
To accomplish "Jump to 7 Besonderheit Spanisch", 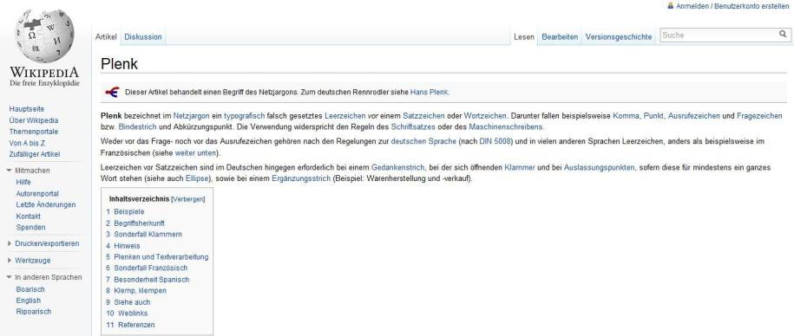I will click(x=148, y=280).
